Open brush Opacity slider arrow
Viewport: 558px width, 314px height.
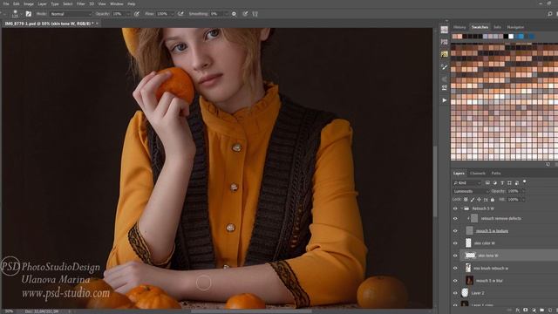click(x=128, y=14)
